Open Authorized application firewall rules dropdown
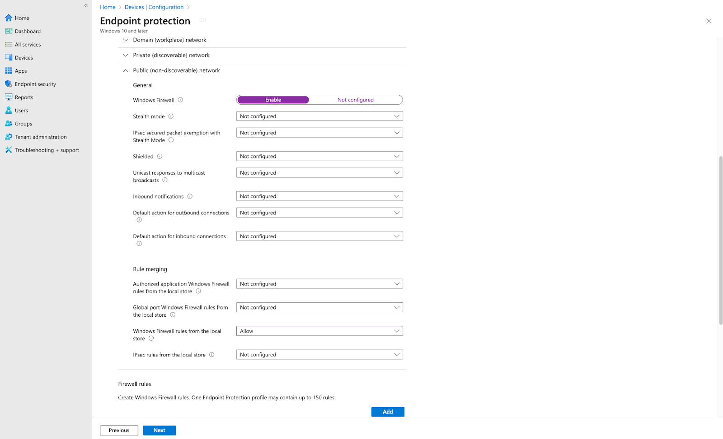The image size is (723, 439). [319, 284]
